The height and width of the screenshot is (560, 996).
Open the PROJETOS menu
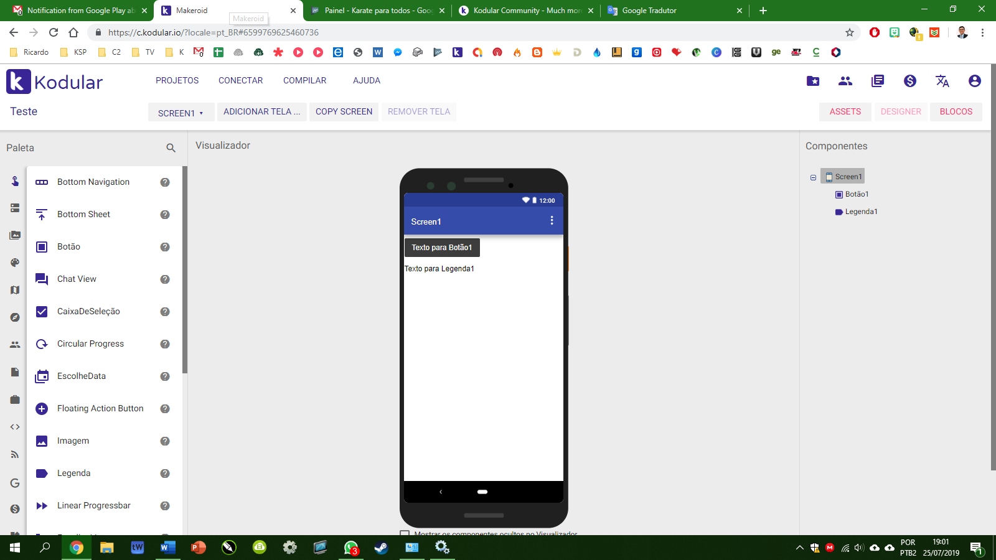tap(177, 80)
